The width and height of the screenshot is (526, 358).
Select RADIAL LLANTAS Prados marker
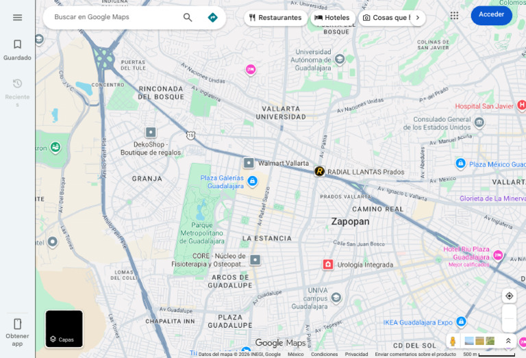click(x=319, y=171)
